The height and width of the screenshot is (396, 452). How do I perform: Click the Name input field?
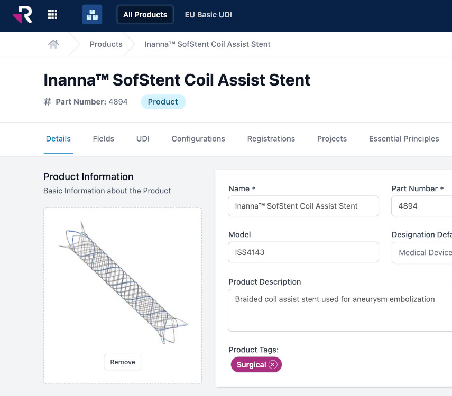303,206
